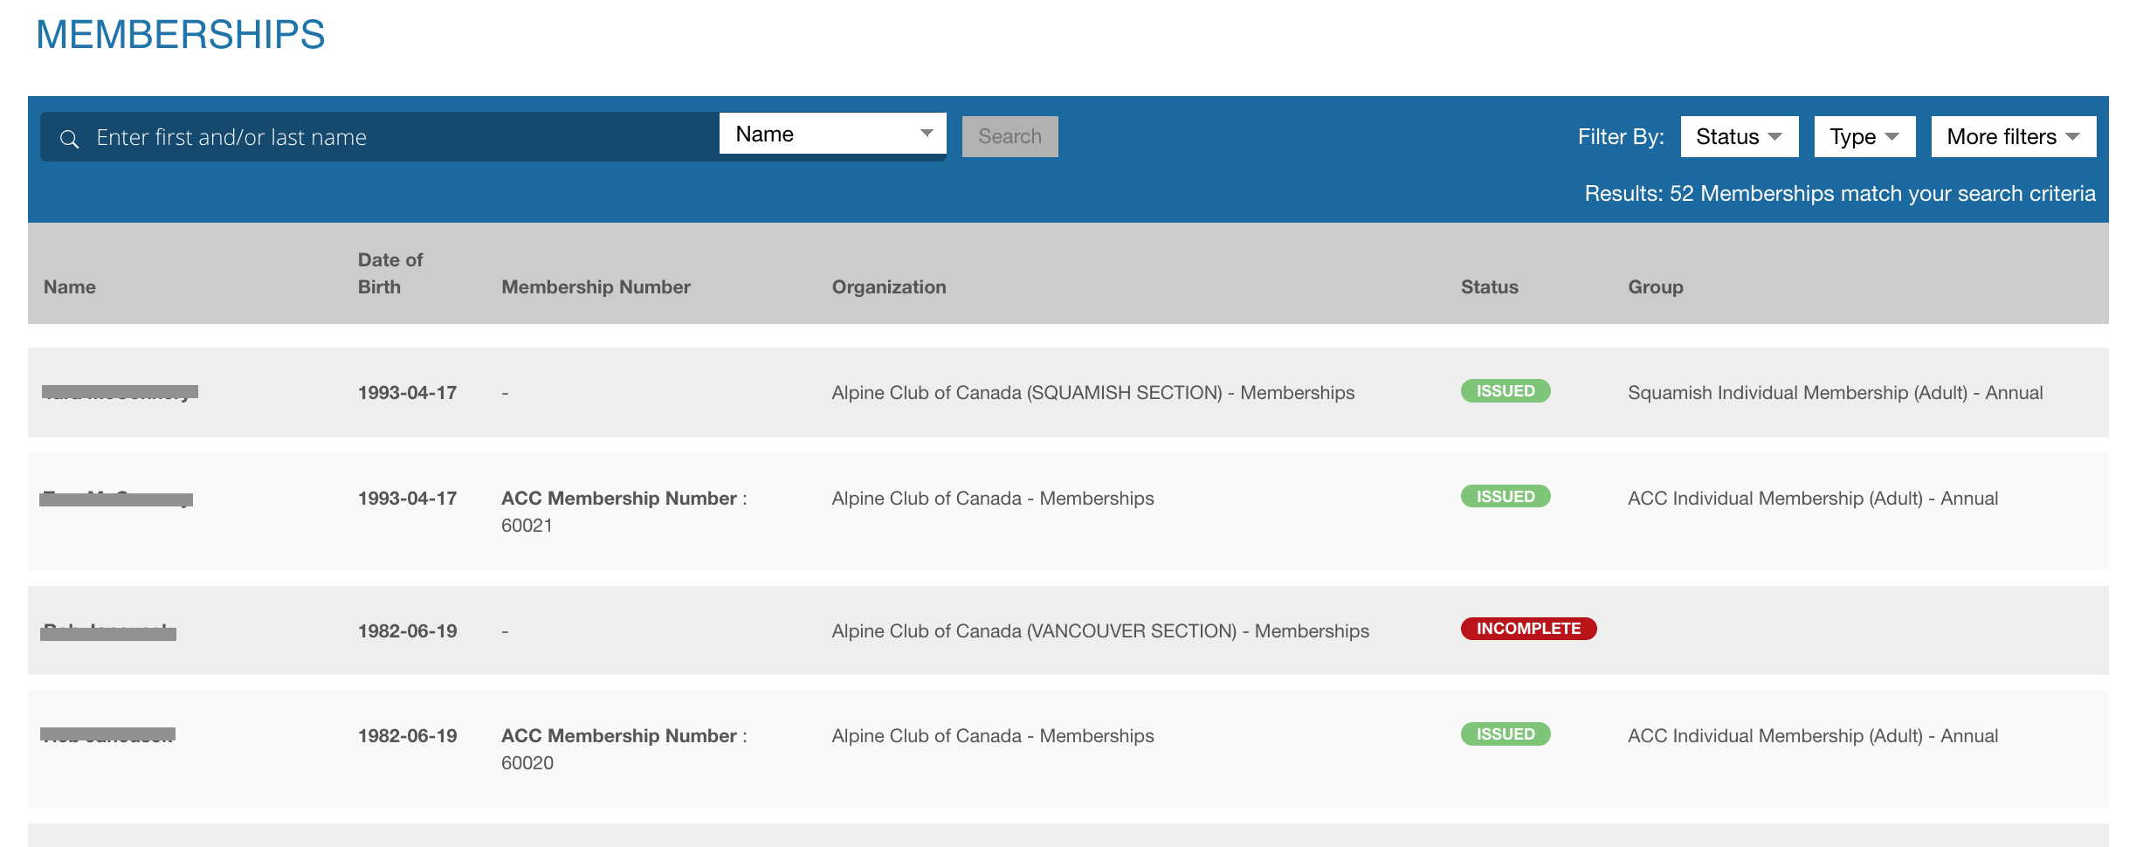Click the Date of Birth column header
Viewport: 2136px width, 847px height.
point(390,273)
